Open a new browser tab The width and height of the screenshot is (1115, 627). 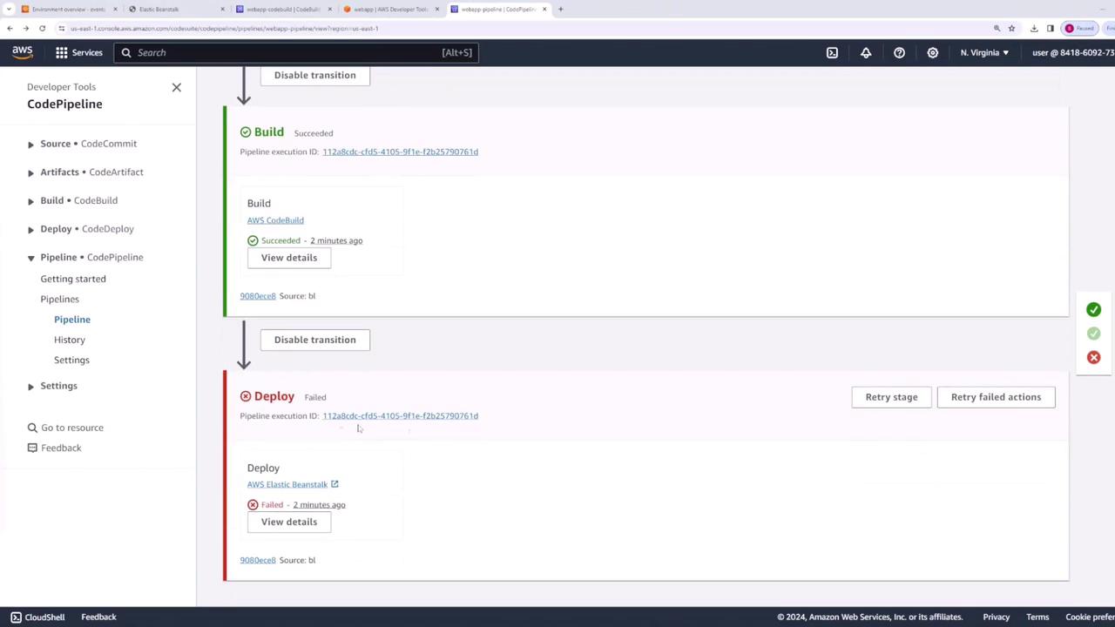click(560, 10)
